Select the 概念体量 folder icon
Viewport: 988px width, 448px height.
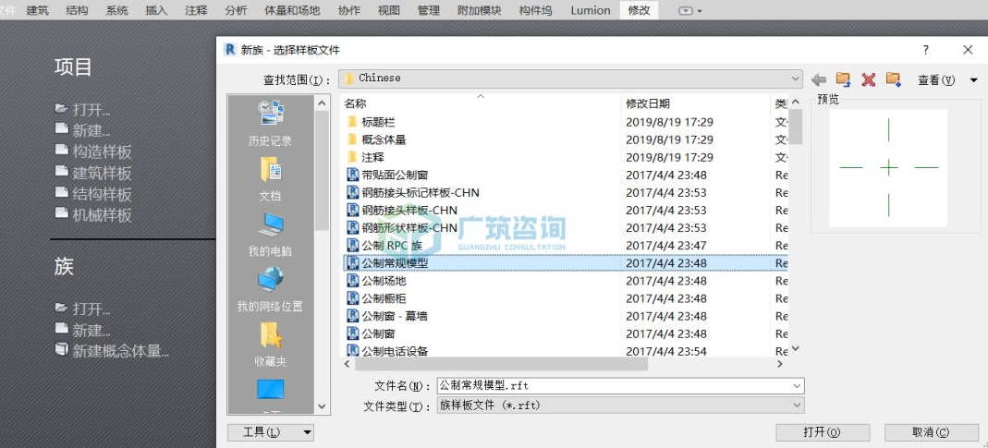coord(352,139)
